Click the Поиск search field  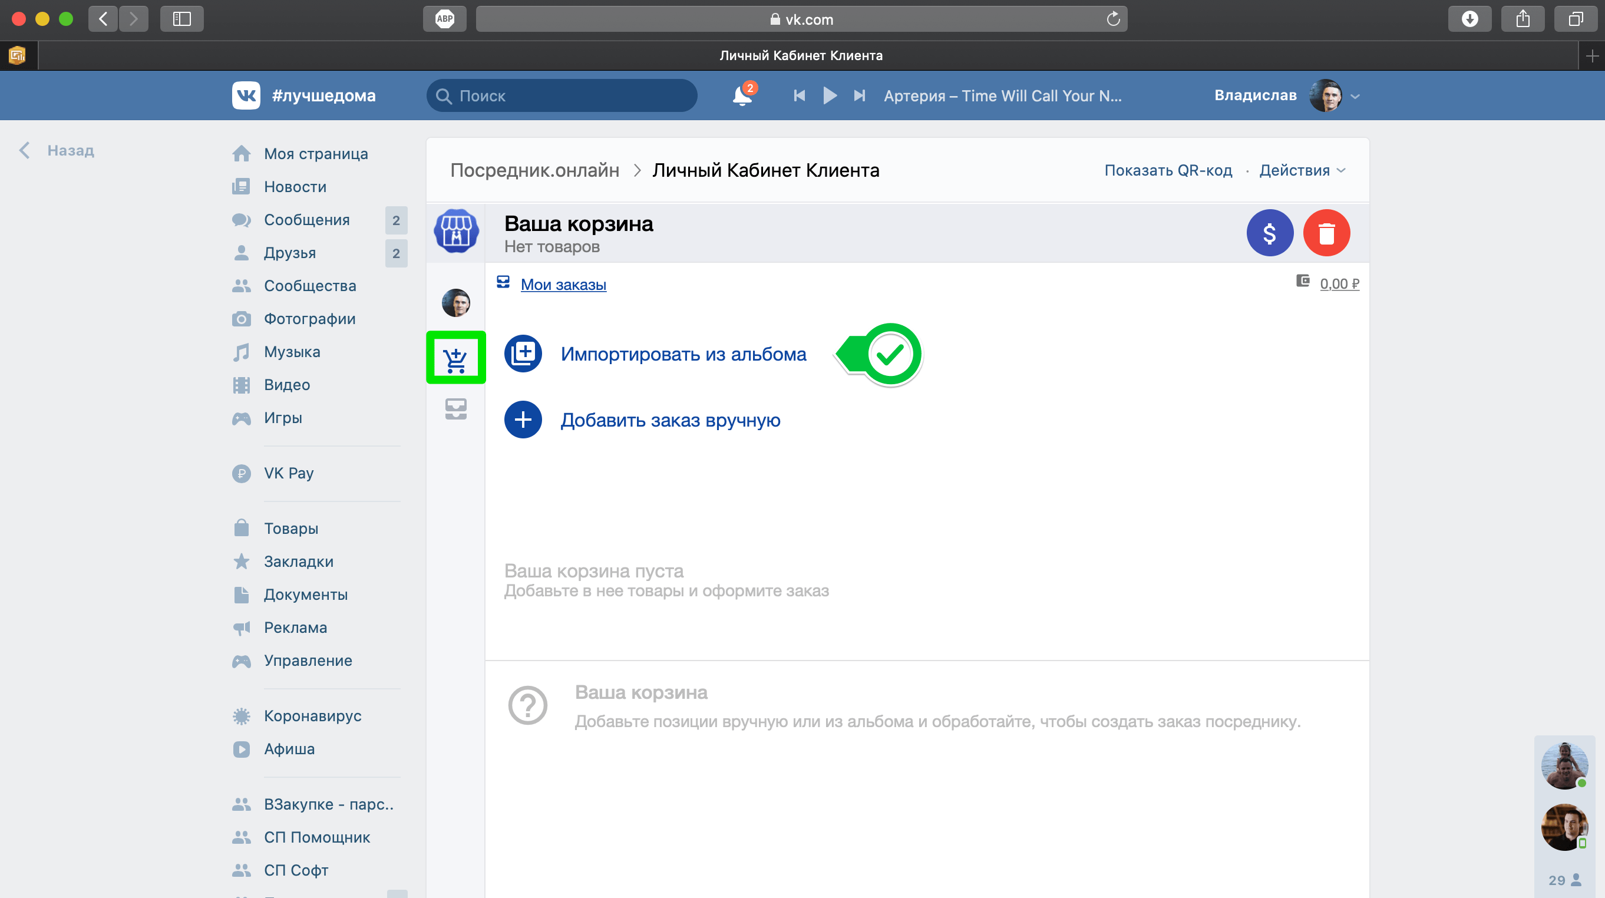pyautogui.click(x=562, y=96)
